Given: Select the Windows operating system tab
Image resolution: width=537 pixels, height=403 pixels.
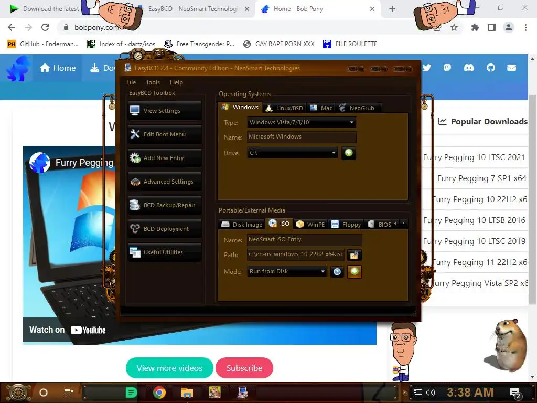Looking at the screenshot, I should point(240,107).
